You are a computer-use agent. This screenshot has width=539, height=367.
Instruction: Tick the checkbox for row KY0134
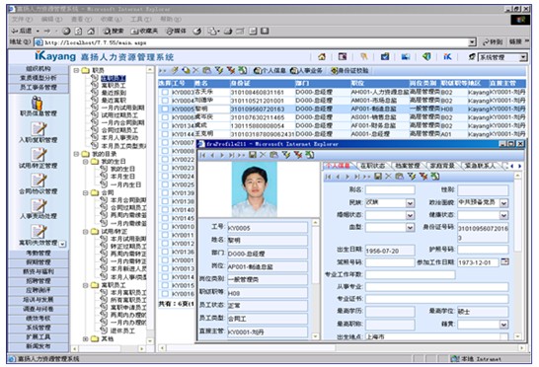(165, 125)
